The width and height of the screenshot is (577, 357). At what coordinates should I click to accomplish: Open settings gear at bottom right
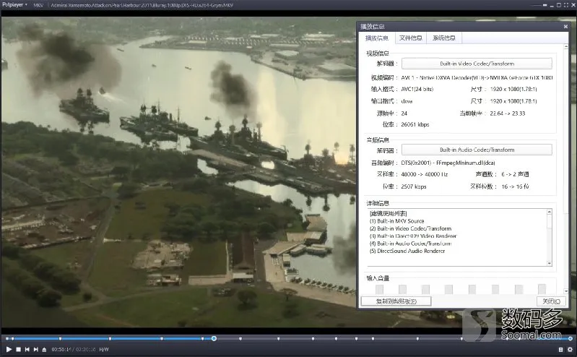(x=570, y=349)
